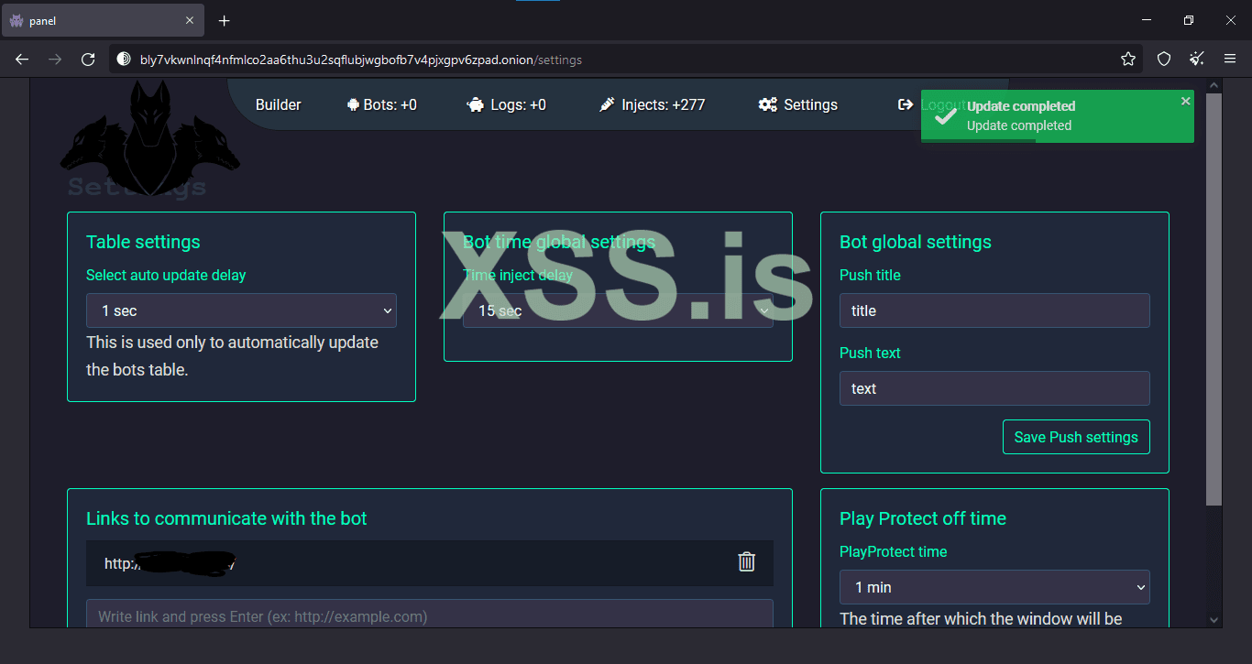This screenshot has width=1252, height=664.
Task: Bookmark this page with the star
Action: pyautogui.click(x=1128, y=60)
